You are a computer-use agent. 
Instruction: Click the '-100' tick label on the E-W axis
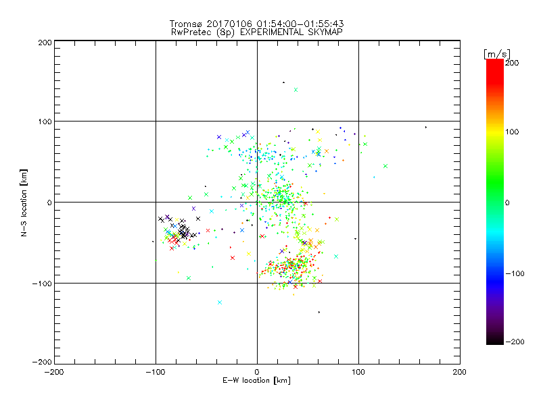pos(156,372)
